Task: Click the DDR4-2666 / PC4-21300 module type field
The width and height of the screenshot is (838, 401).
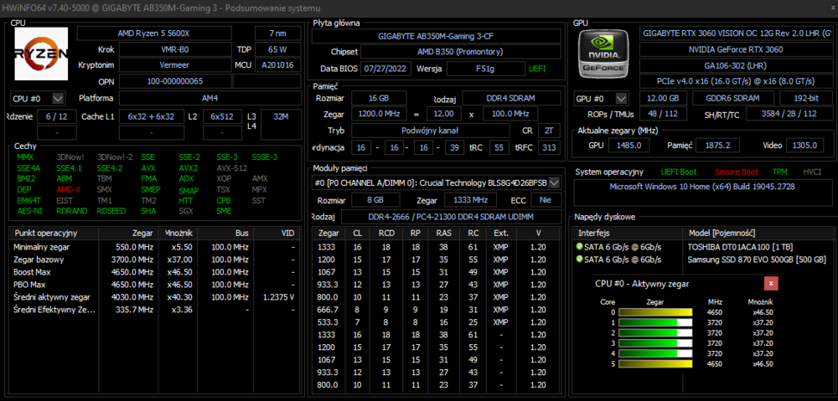Action: click(x=451, y=217)
